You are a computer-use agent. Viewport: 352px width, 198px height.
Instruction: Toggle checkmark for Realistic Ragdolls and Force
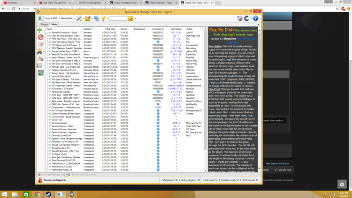pos(50,70)
